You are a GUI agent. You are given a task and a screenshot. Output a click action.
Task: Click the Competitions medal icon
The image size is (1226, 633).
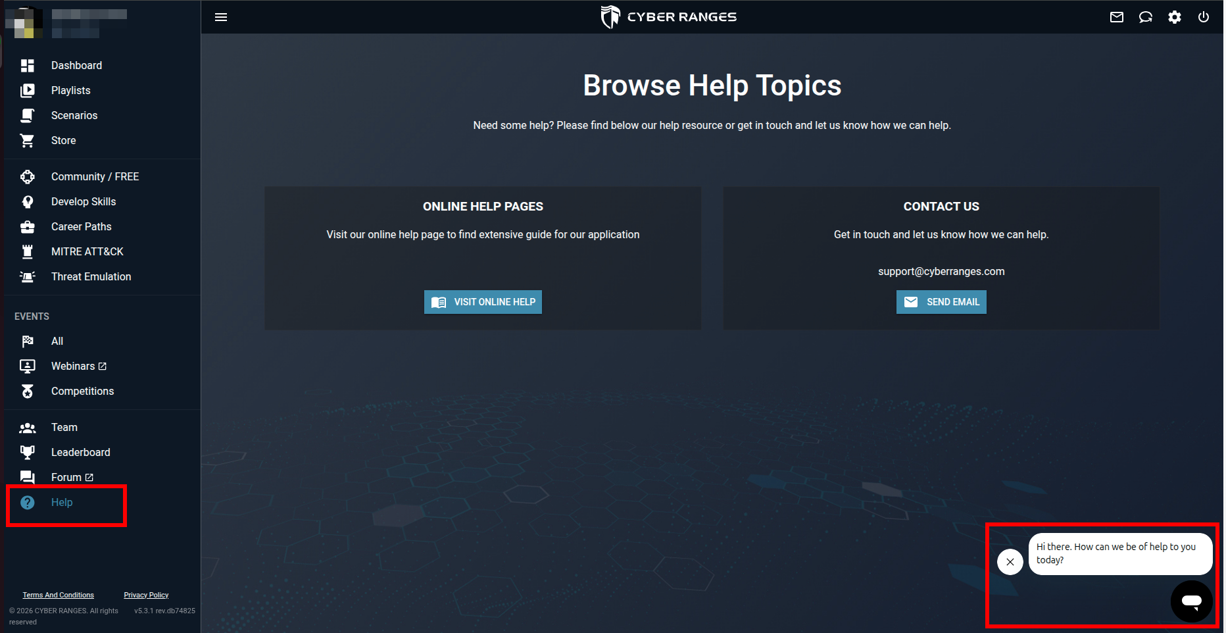tap(28, 391)
